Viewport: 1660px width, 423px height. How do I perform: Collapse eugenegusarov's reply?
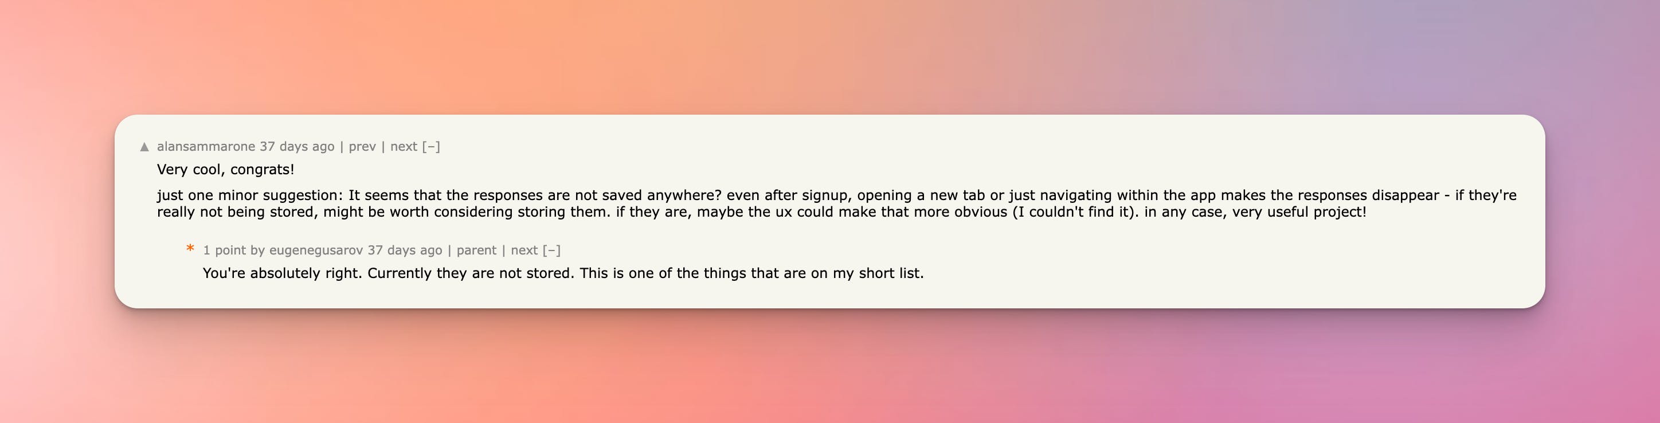click(x=551, y=250)
